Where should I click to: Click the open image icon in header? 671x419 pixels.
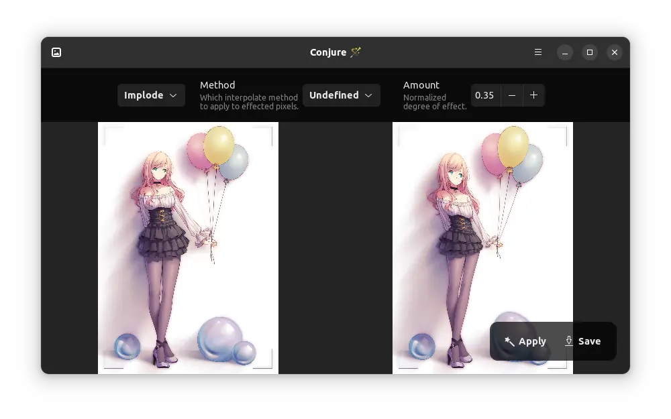[x=56, y=52]
